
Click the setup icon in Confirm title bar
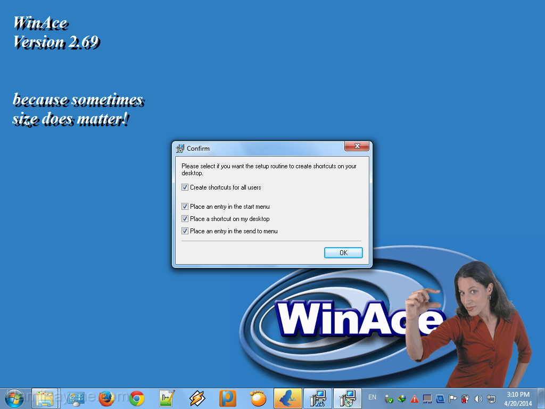pos(180,149)
